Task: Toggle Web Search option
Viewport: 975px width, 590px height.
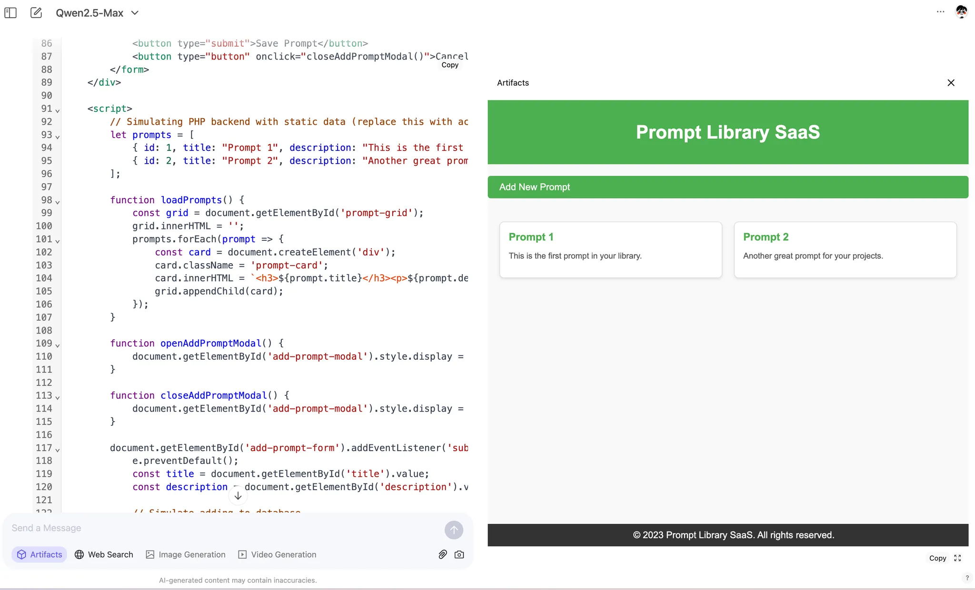Action: tap(104, 554)
